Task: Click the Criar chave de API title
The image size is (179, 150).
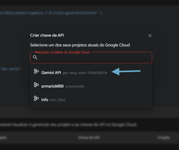Action: point(47,35)
